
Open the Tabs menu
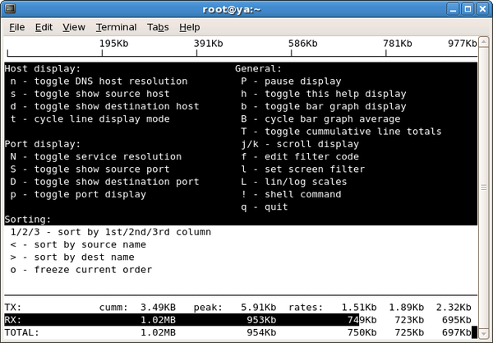pos(158,27)
